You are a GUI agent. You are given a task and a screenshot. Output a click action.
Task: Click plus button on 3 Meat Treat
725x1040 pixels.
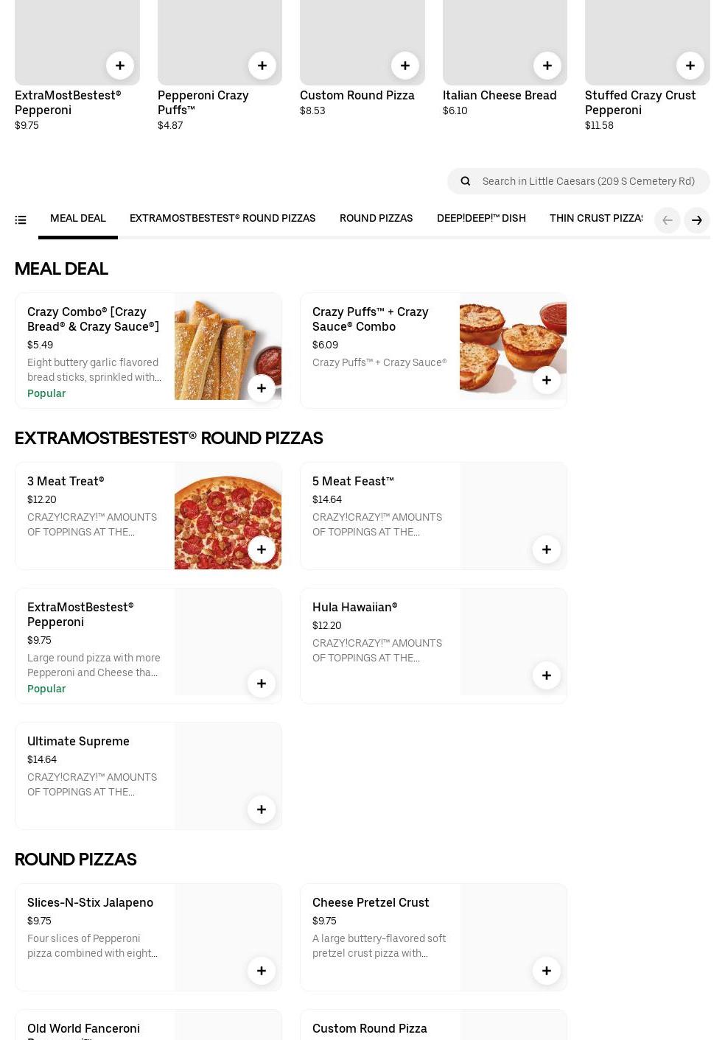point(261,549)
